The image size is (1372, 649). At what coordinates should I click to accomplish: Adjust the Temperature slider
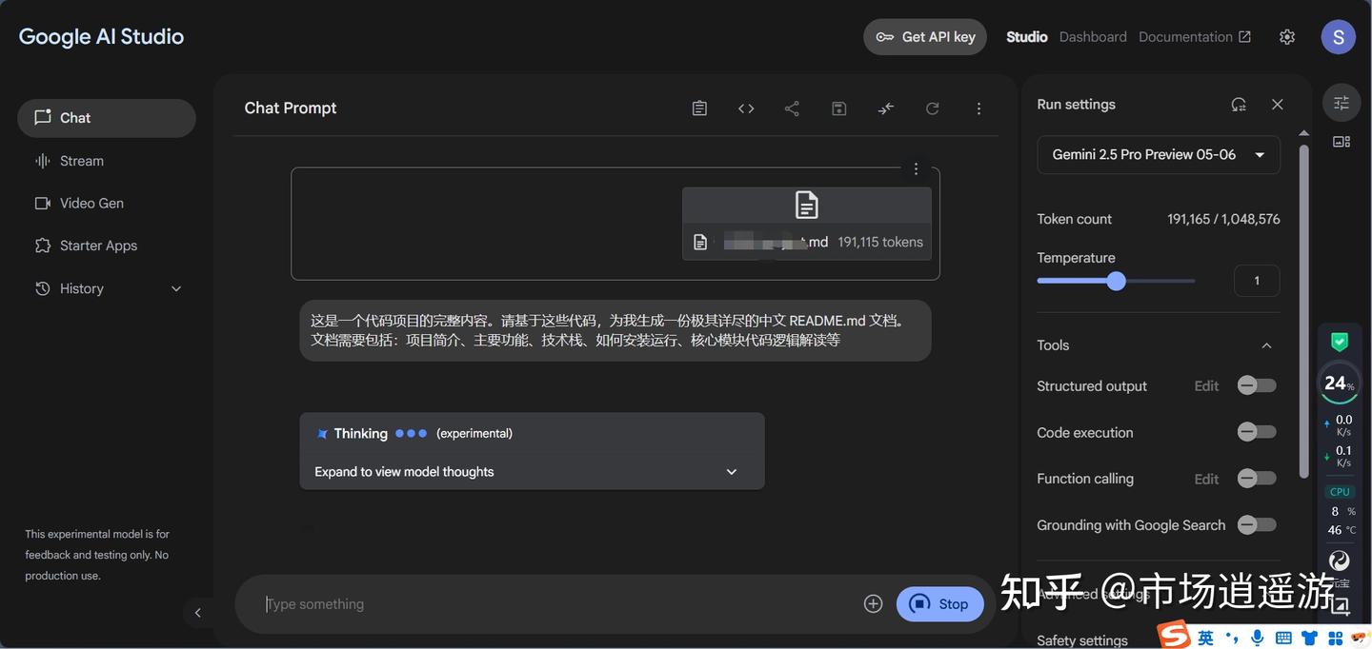[x=1116, y=281]
